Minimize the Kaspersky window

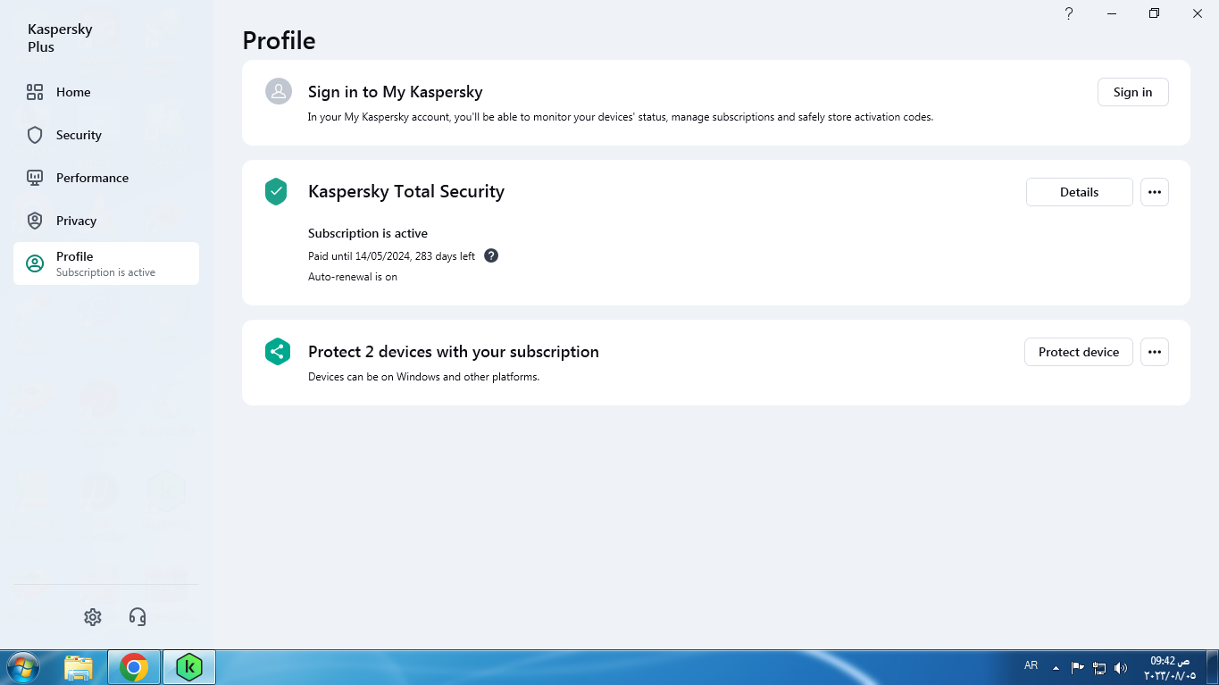pyautogui.click(x=1112, y=13)
